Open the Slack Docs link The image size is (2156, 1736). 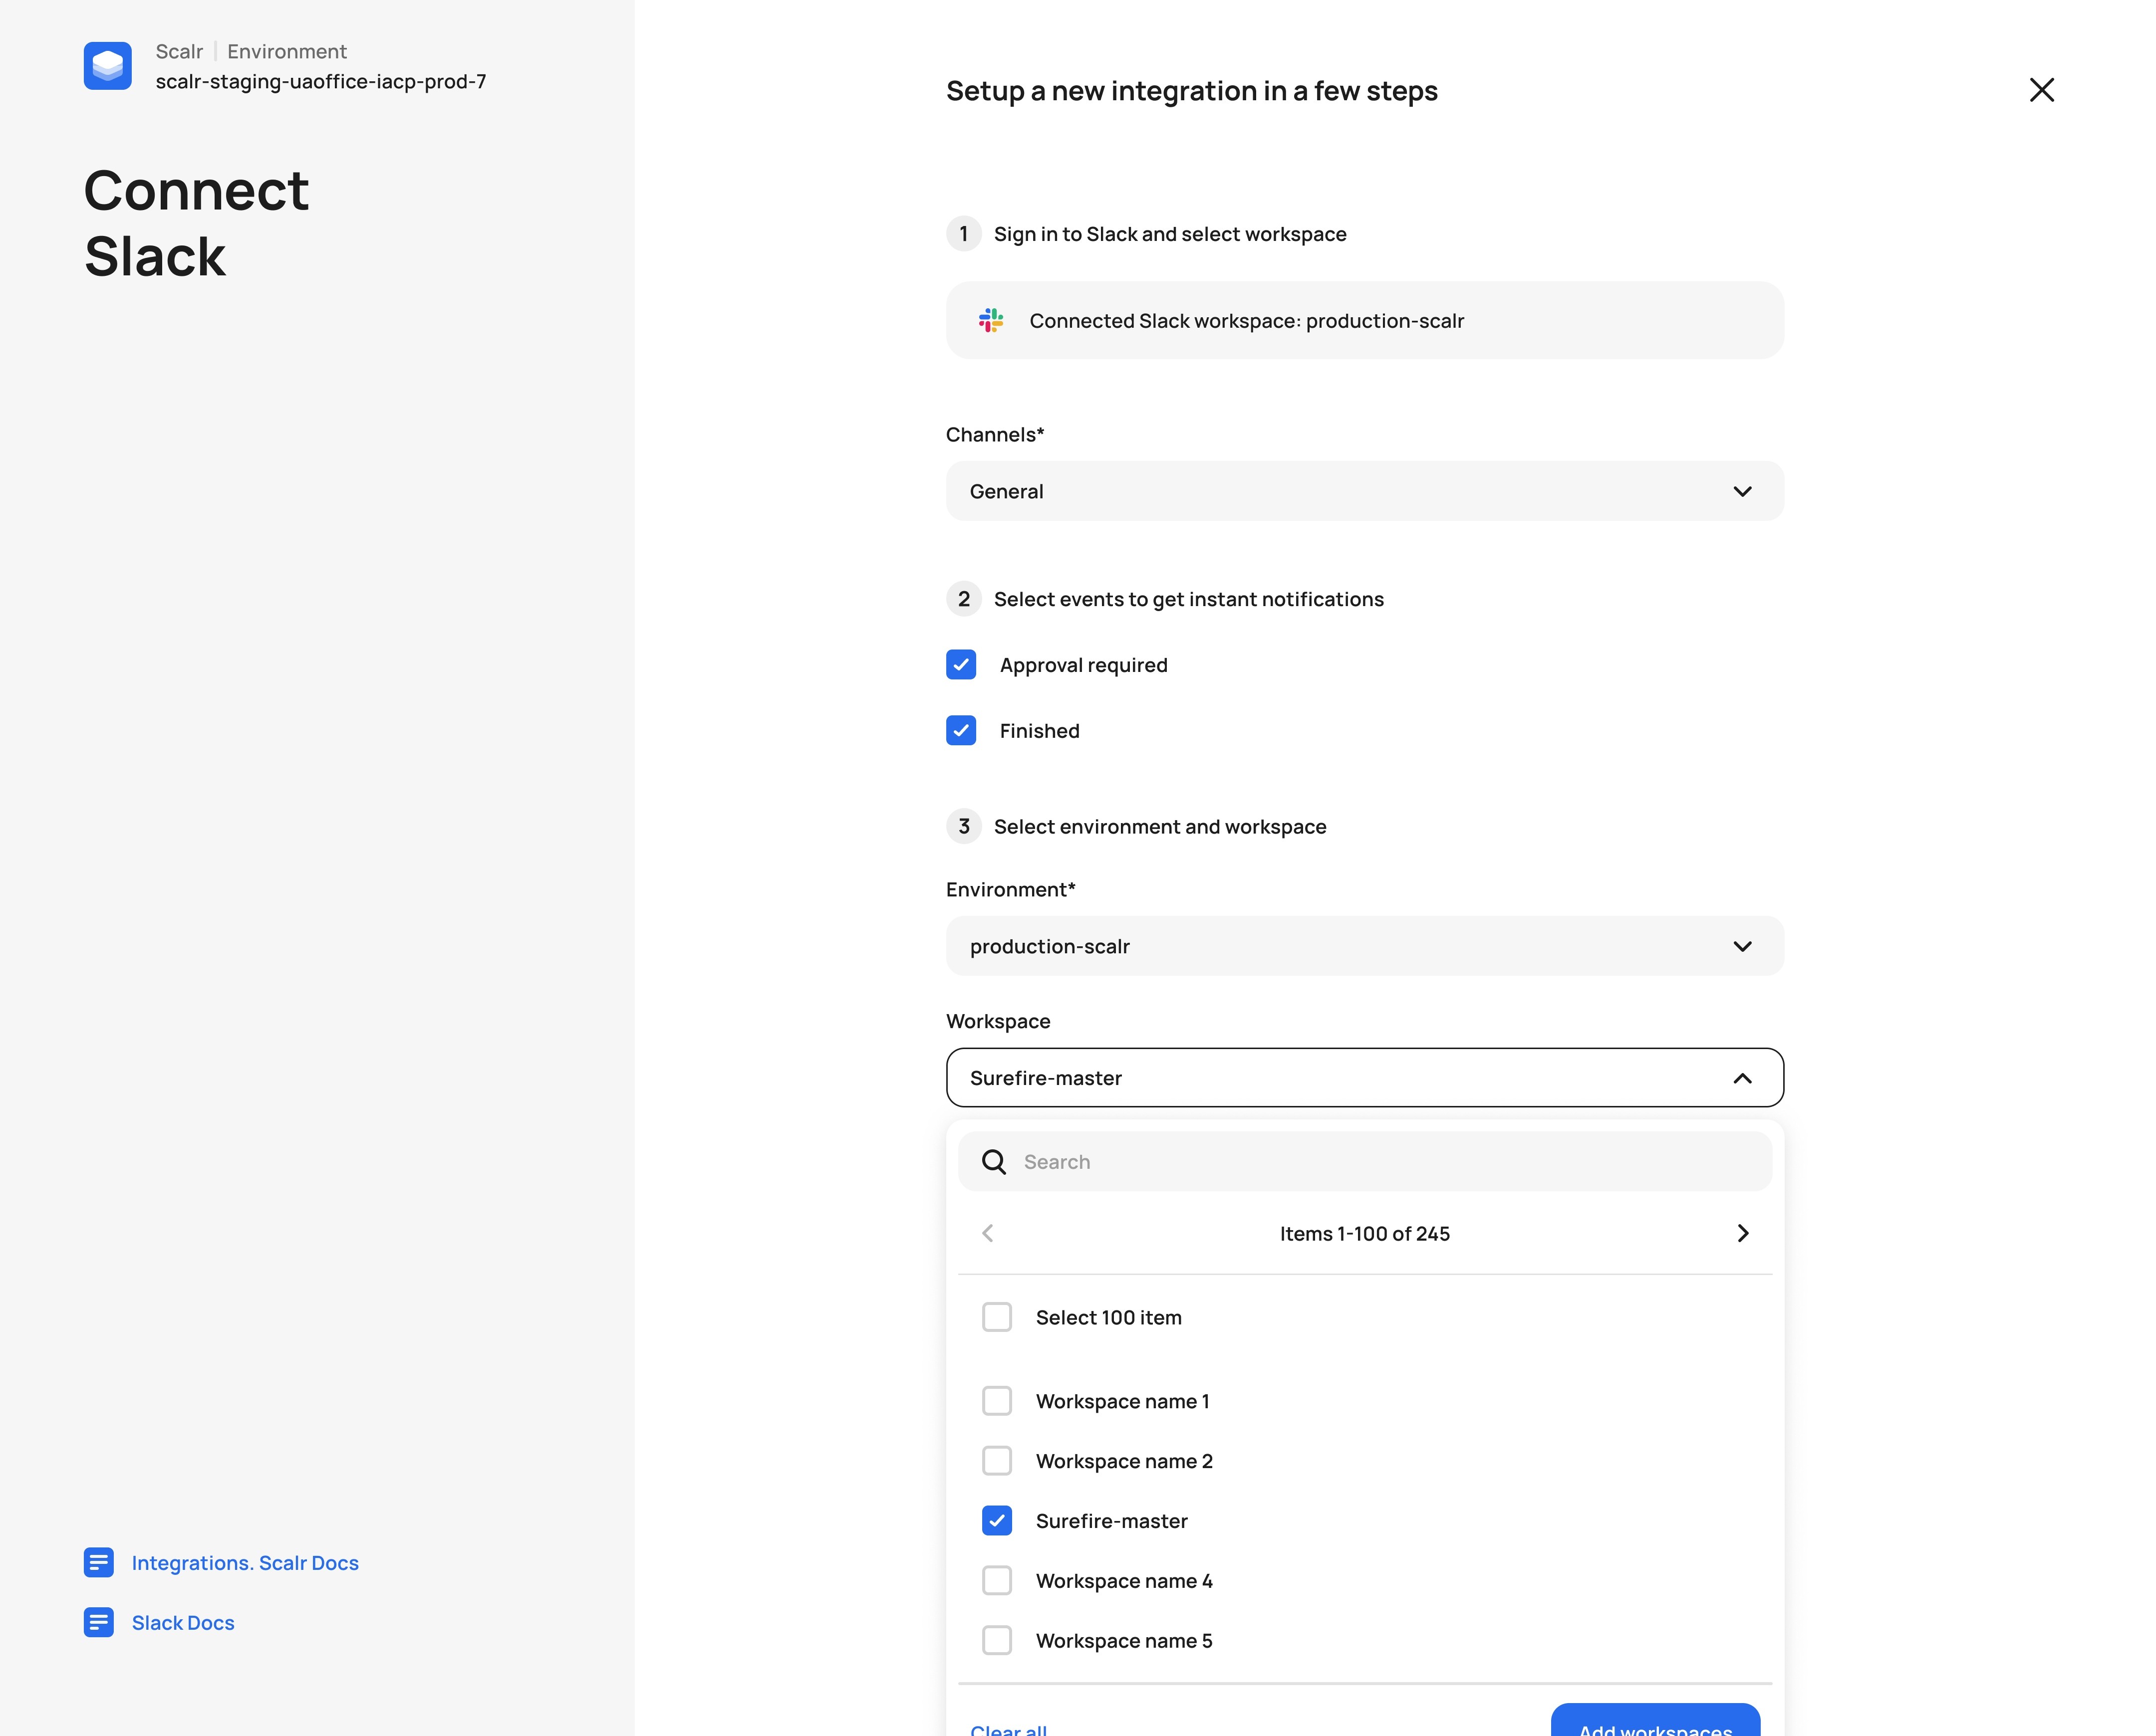point(183,1622)
